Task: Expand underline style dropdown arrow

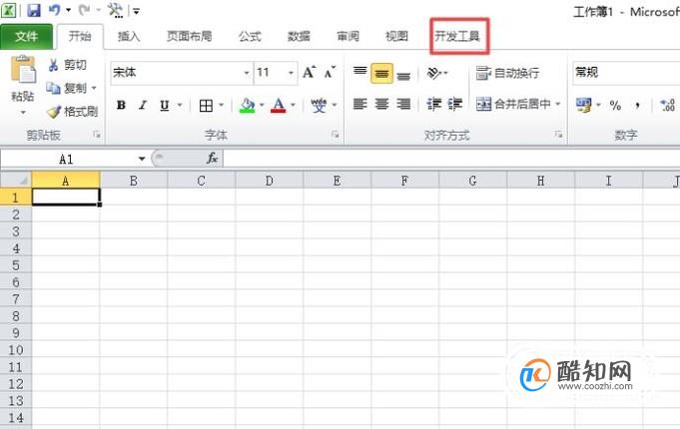Action: click(180, 106)
